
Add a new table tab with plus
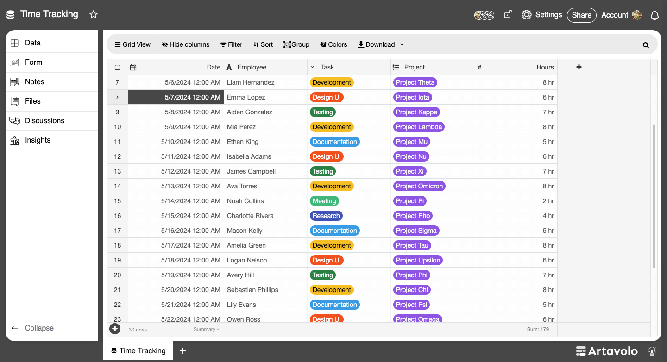183,351
